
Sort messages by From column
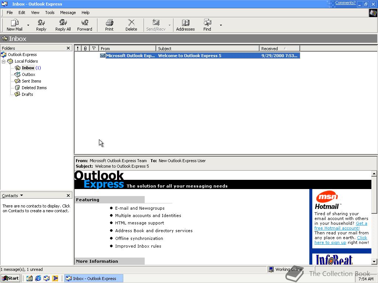point(127,48)
